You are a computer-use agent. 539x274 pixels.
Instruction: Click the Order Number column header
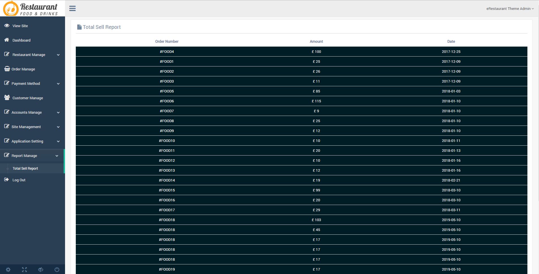pos(167,41)
